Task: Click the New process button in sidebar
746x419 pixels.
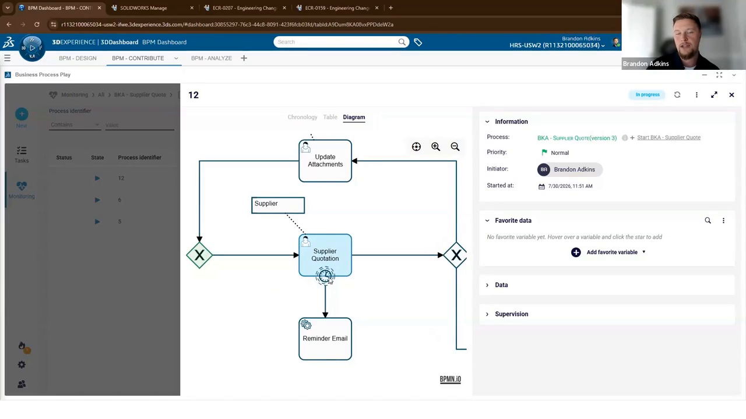Action: [22, 118]
